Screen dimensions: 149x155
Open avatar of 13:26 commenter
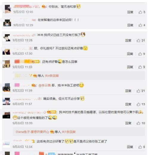click(x=7, y=38)
